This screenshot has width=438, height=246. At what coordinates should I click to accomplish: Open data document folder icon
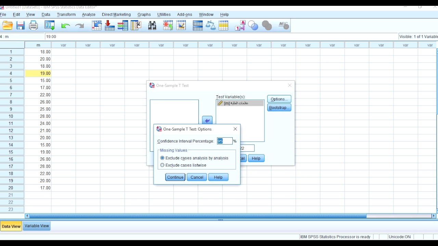point(7,26)
